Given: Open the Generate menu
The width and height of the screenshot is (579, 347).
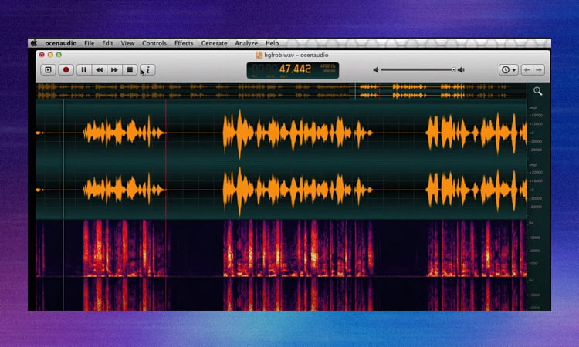Looking at the screenshot, I should [x=214, y=43].
